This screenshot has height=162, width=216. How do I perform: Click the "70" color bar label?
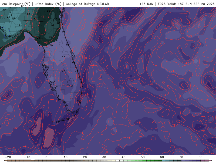click(181, 157)
